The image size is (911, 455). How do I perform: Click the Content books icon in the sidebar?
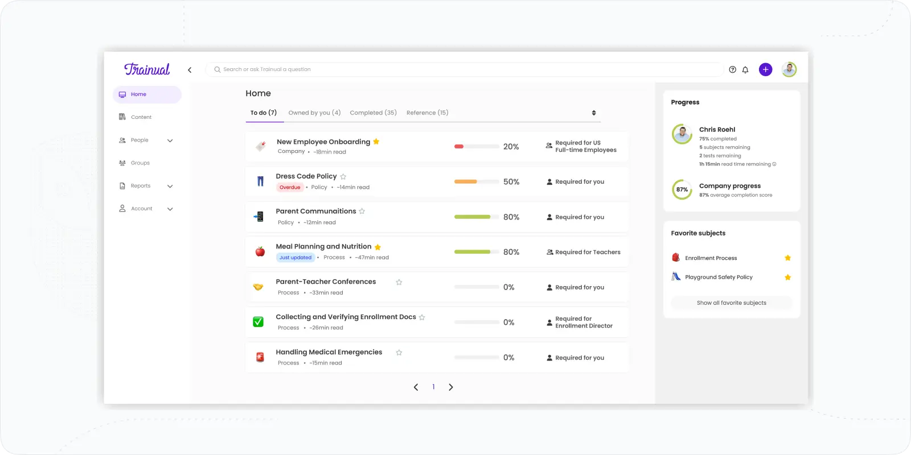(122, 117)
